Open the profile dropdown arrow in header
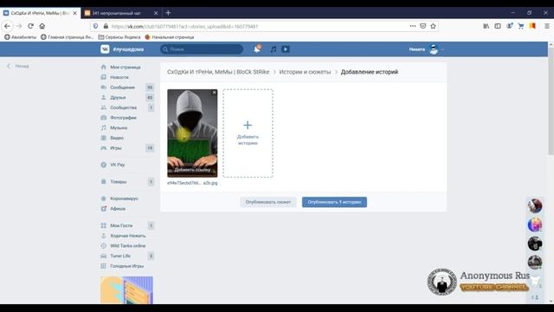The image size is (554, 312). (x=442, y=49)
